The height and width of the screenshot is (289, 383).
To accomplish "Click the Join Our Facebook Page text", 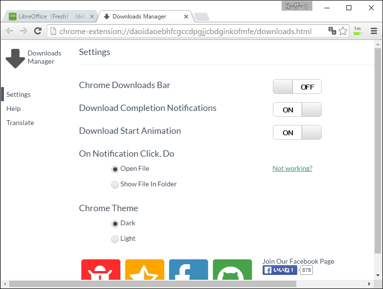I will [298, 261].
